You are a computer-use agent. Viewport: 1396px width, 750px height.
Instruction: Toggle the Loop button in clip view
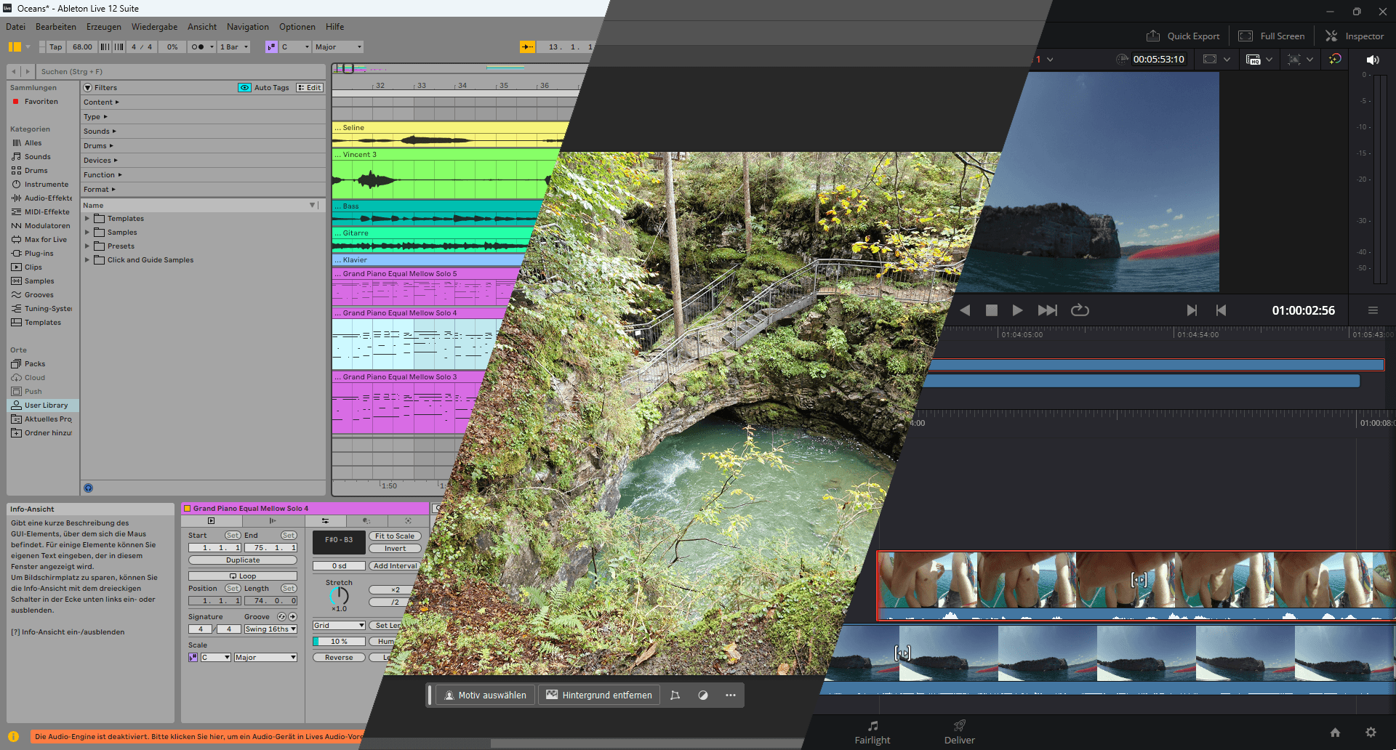click(x=243, y=576)
